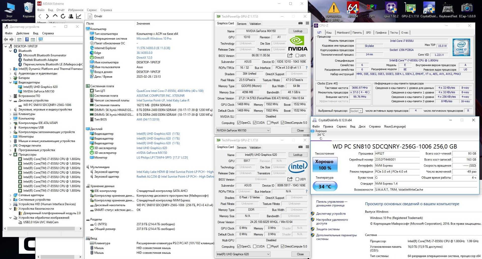482x259 pixels.
Task: Open AIDA64 Избранное menu
Action: [76, 10]
